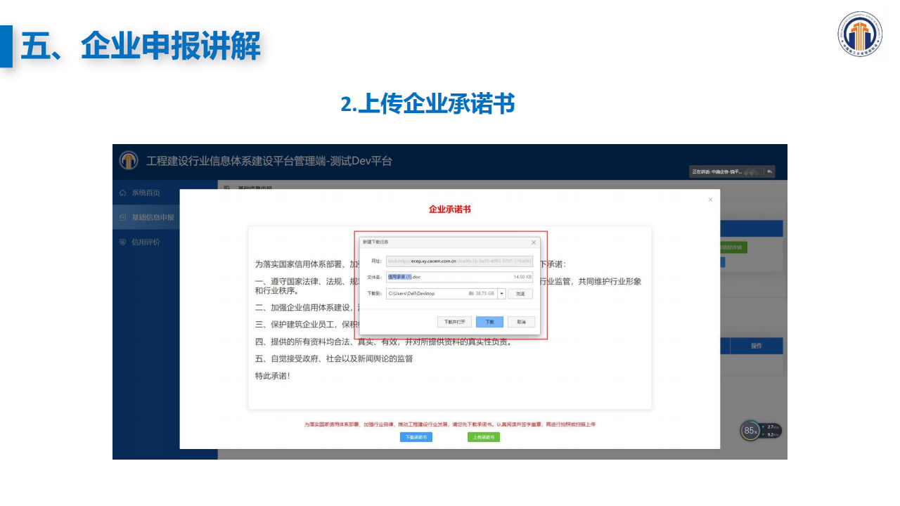Cancel the download with 取消

(x=521, y=322)
